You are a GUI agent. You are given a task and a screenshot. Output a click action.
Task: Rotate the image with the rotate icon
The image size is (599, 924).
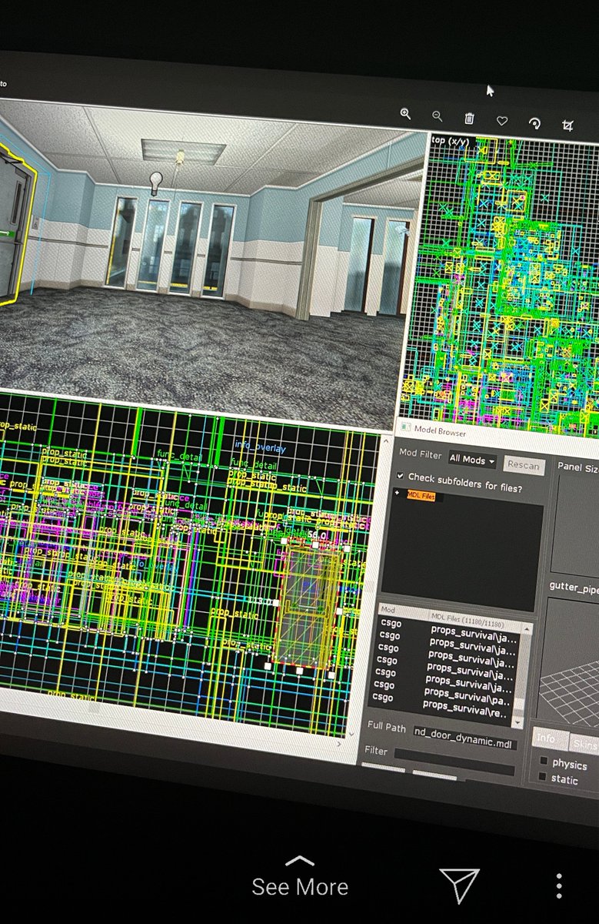[534, 123]
